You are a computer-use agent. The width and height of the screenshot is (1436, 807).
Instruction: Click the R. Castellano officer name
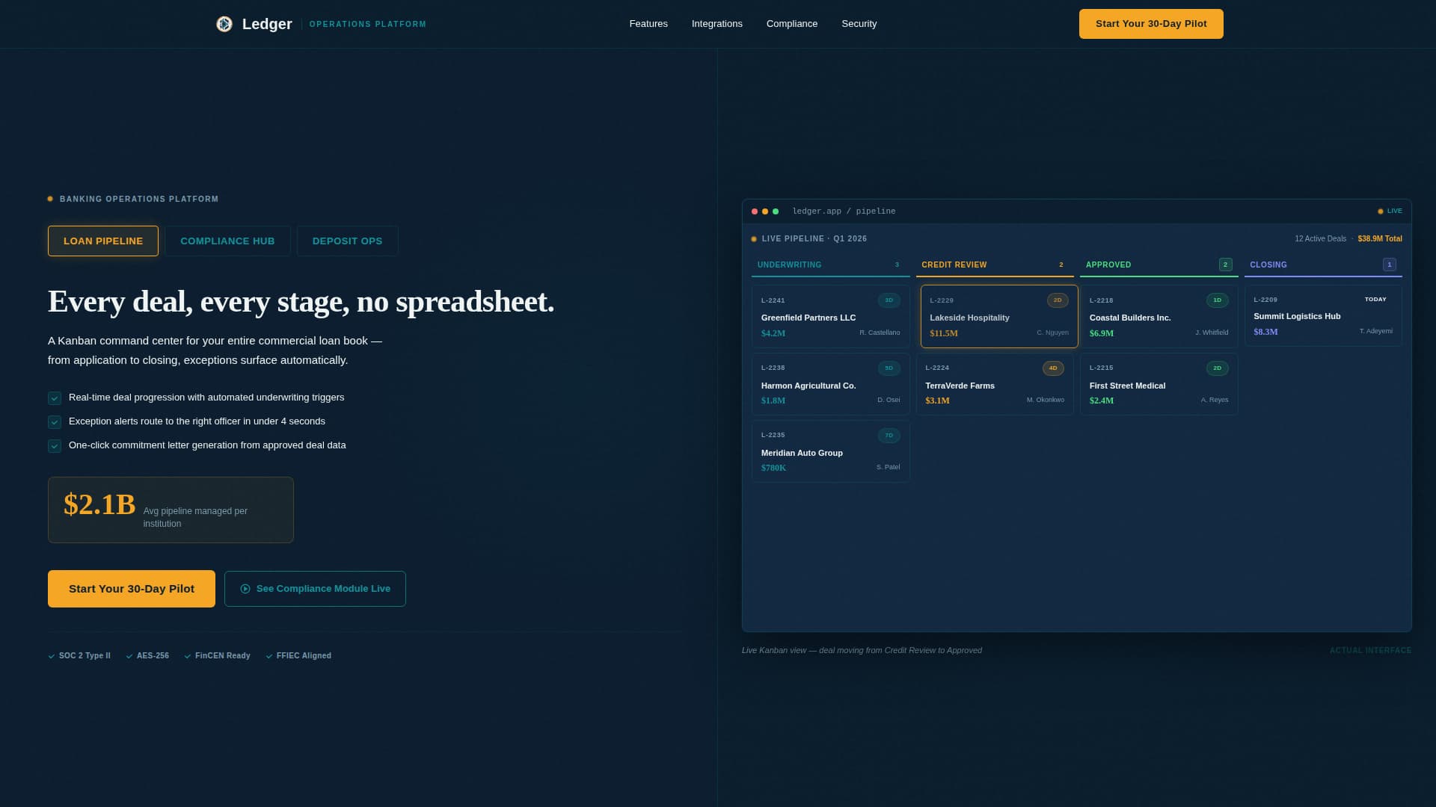click(x=880, y=333)
